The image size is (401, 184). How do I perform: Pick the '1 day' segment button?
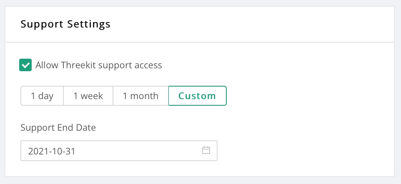[42, 96]
